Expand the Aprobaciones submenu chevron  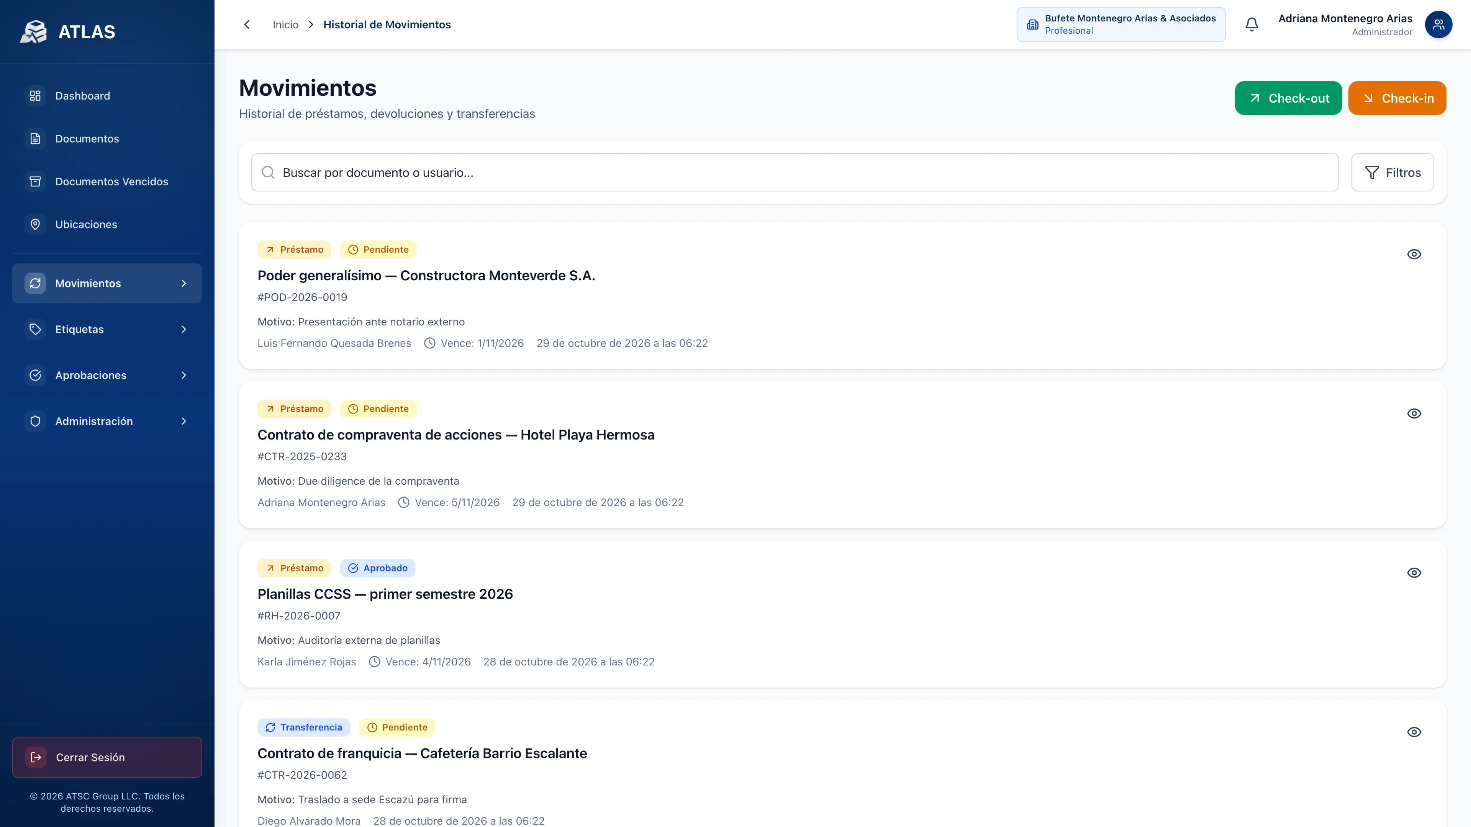point(184,375)
